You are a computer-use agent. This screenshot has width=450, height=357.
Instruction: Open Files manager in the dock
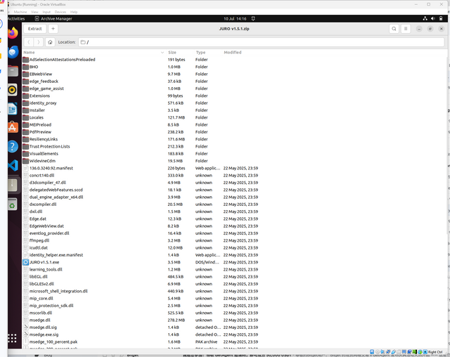[x=13, y=71]
